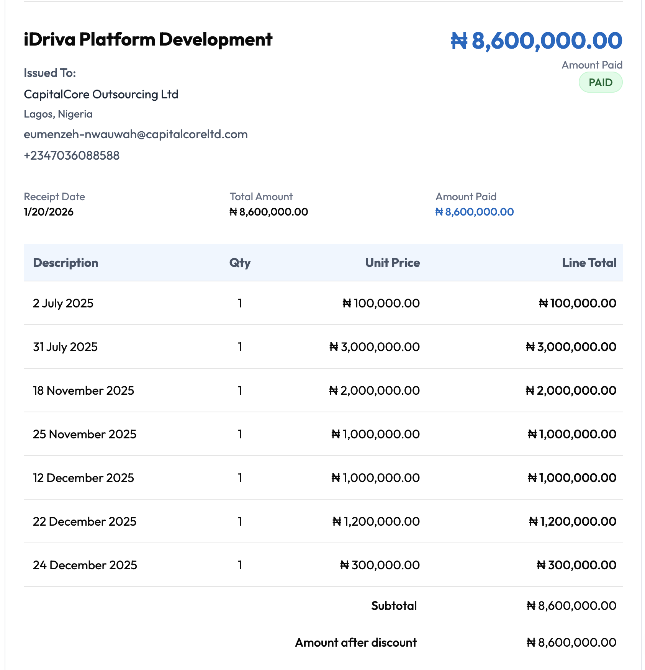Click the ₦2,000,000.00 unit price cell
This screenshot has width=645, height=670.
(375, 391)
